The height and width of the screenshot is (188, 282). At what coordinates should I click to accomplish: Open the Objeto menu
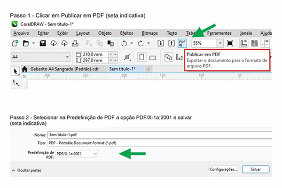pos(105,33)
